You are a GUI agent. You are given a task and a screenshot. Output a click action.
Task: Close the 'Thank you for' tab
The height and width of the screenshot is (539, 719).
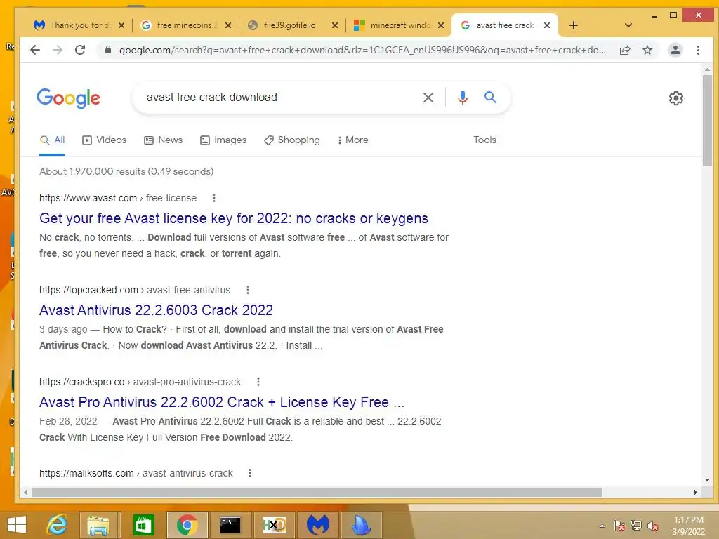pyautogui.click(x=121, y=25)
